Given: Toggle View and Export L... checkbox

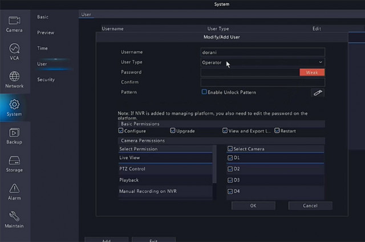Looking at the screenshot, I should 225,130.
